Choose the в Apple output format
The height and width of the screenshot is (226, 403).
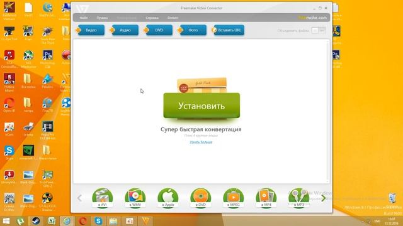tap(168, 198)
